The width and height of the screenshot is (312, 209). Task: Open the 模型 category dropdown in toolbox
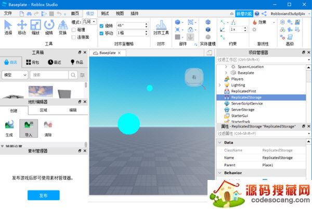click(x=15, y=75)
